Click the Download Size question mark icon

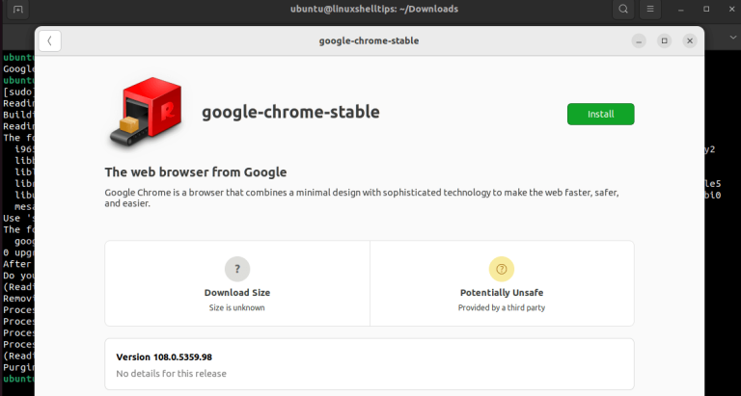(x=236, y=269)
